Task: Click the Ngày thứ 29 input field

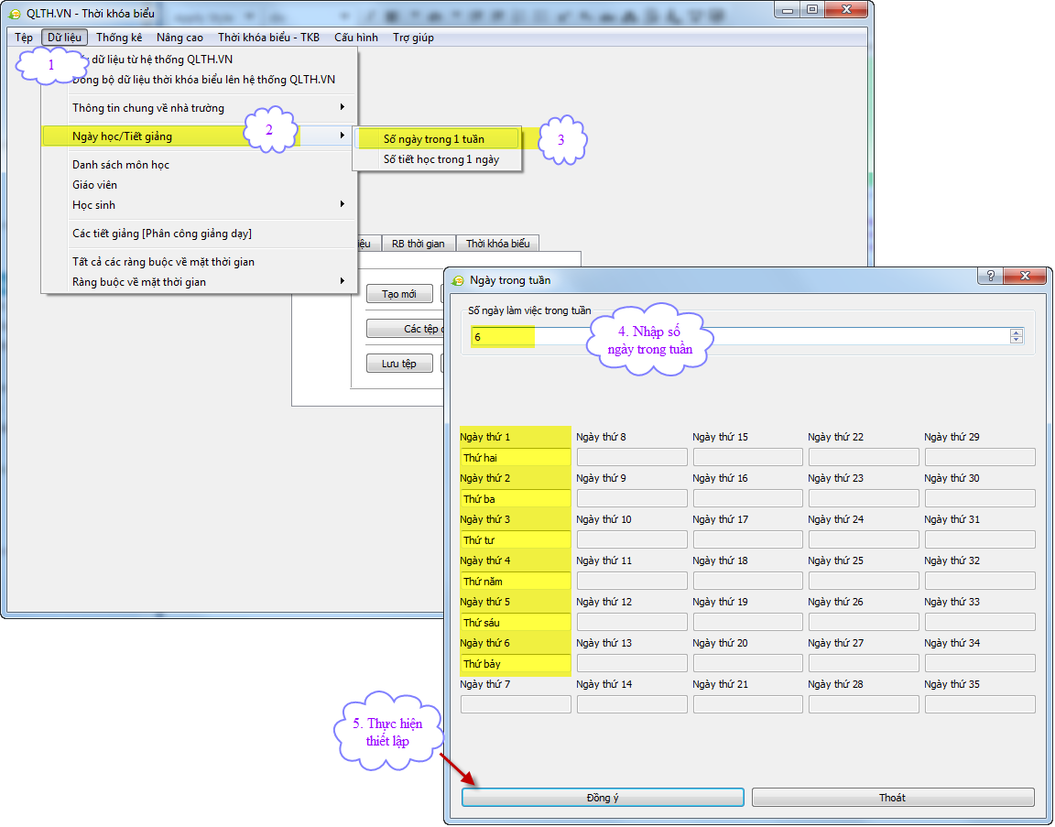Action: [x=980, y=458]
